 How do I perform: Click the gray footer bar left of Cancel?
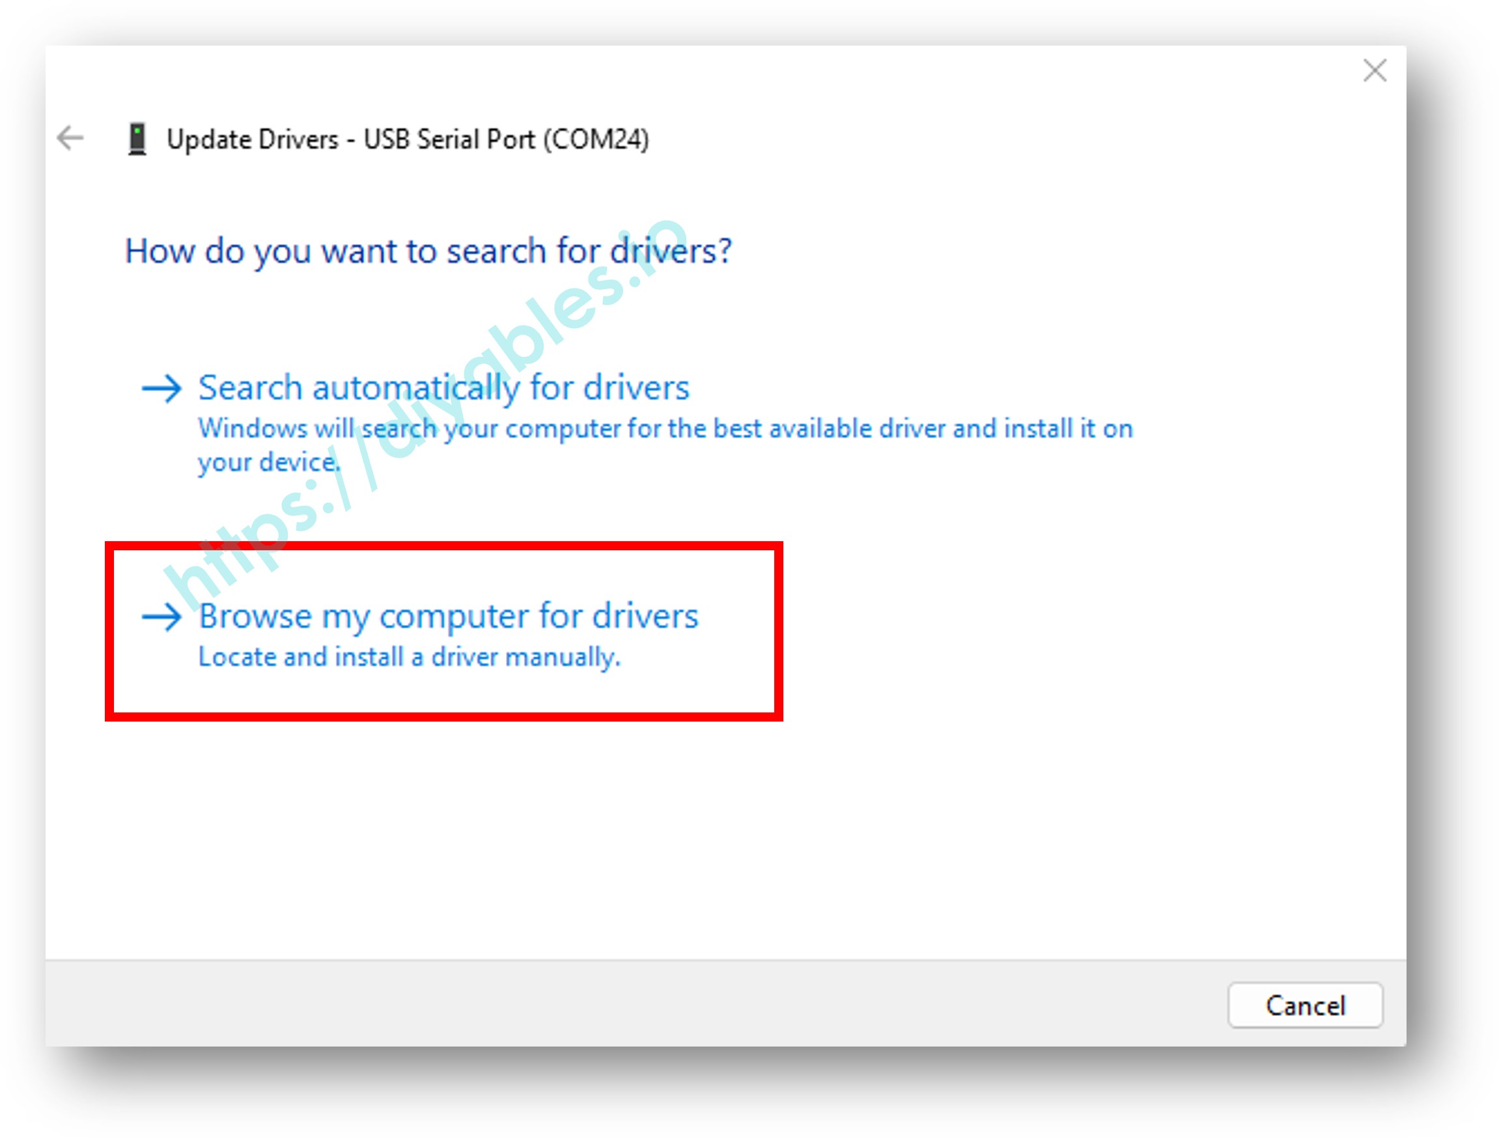[x=610, y=1004]
